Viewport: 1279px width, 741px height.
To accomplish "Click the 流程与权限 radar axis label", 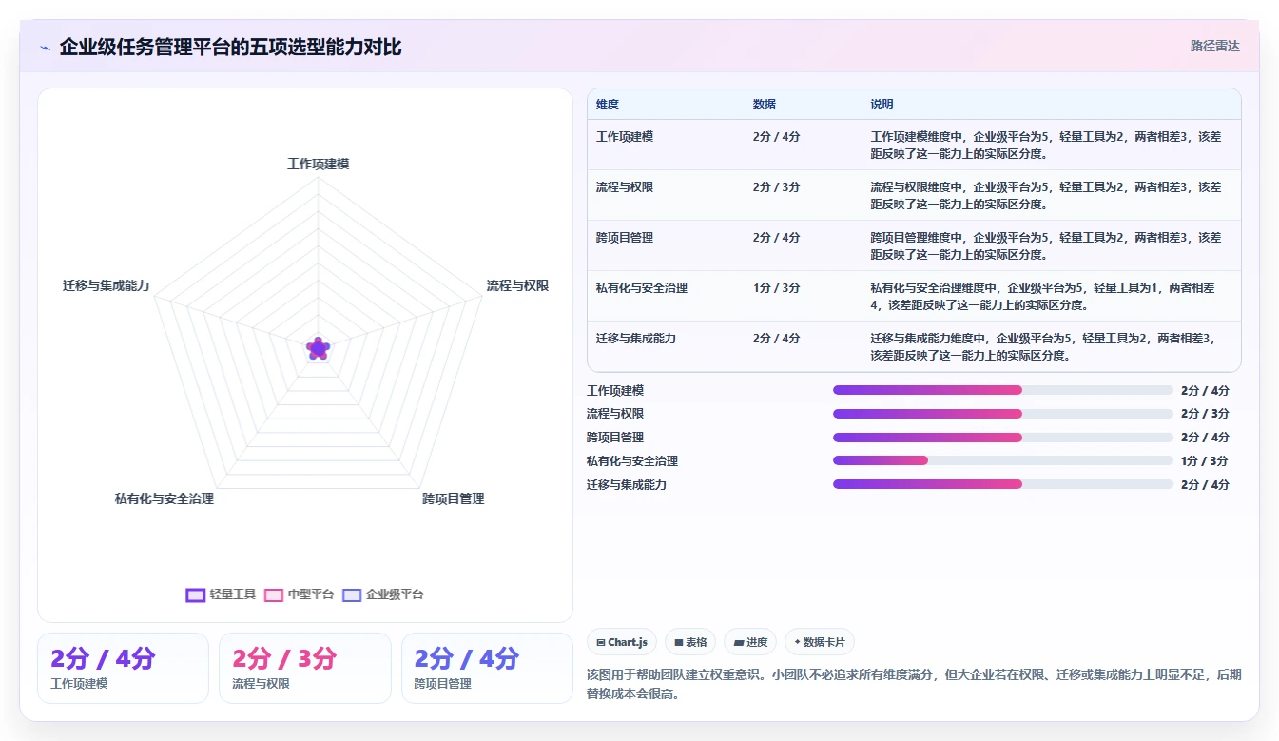I will tap(517, 285).
